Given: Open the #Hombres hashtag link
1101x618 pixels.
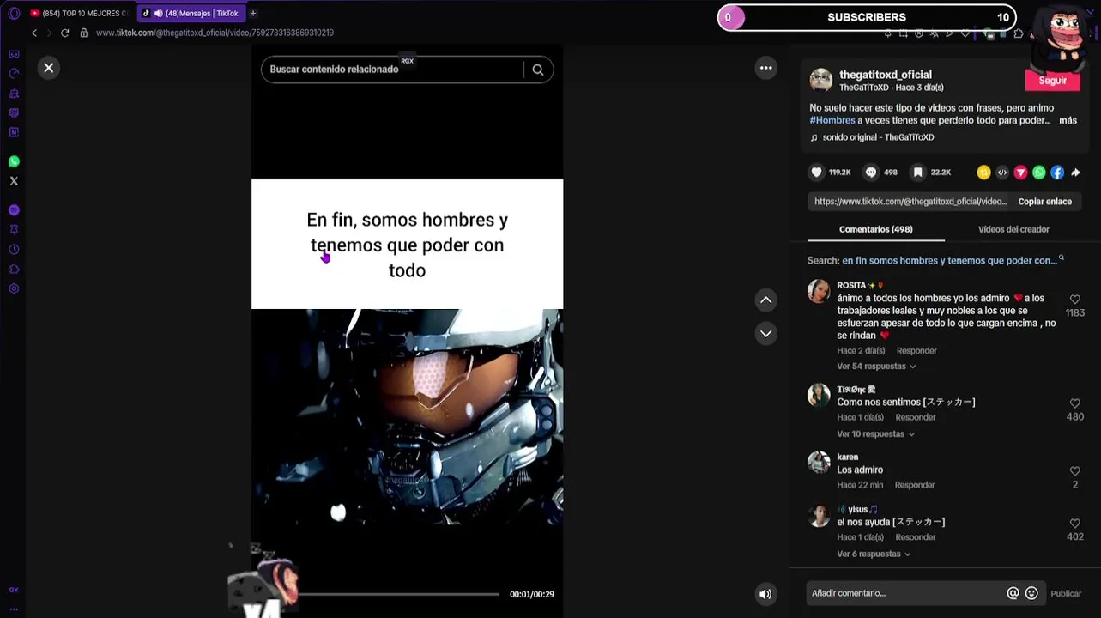Looking at the screenshot, I should pos(832,120).
